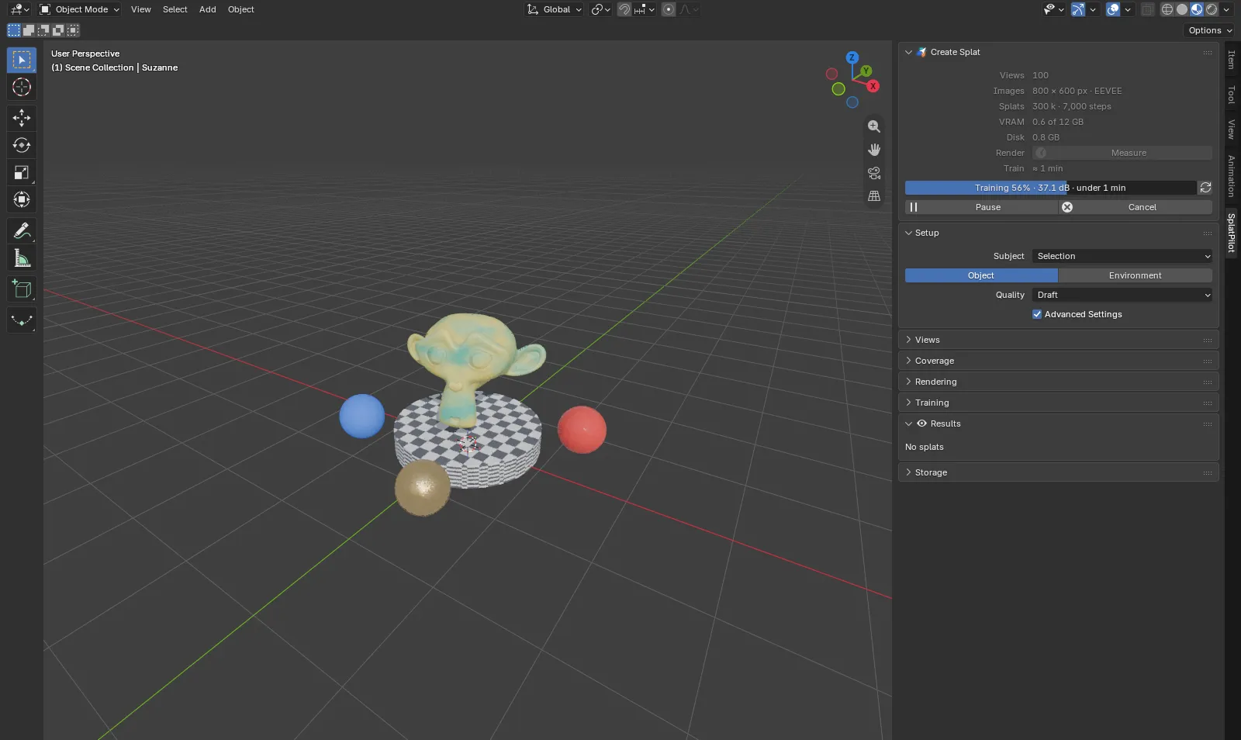Viewport: 1241px width, 740px height.
Task: Select the Environment subject mode toggle
Action: [x=1135, y=275]
